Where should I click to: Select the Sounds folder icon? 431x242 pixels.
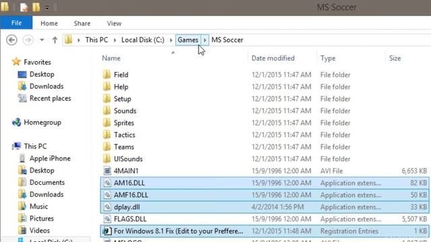pyautogui.click(x=107, y=110)
